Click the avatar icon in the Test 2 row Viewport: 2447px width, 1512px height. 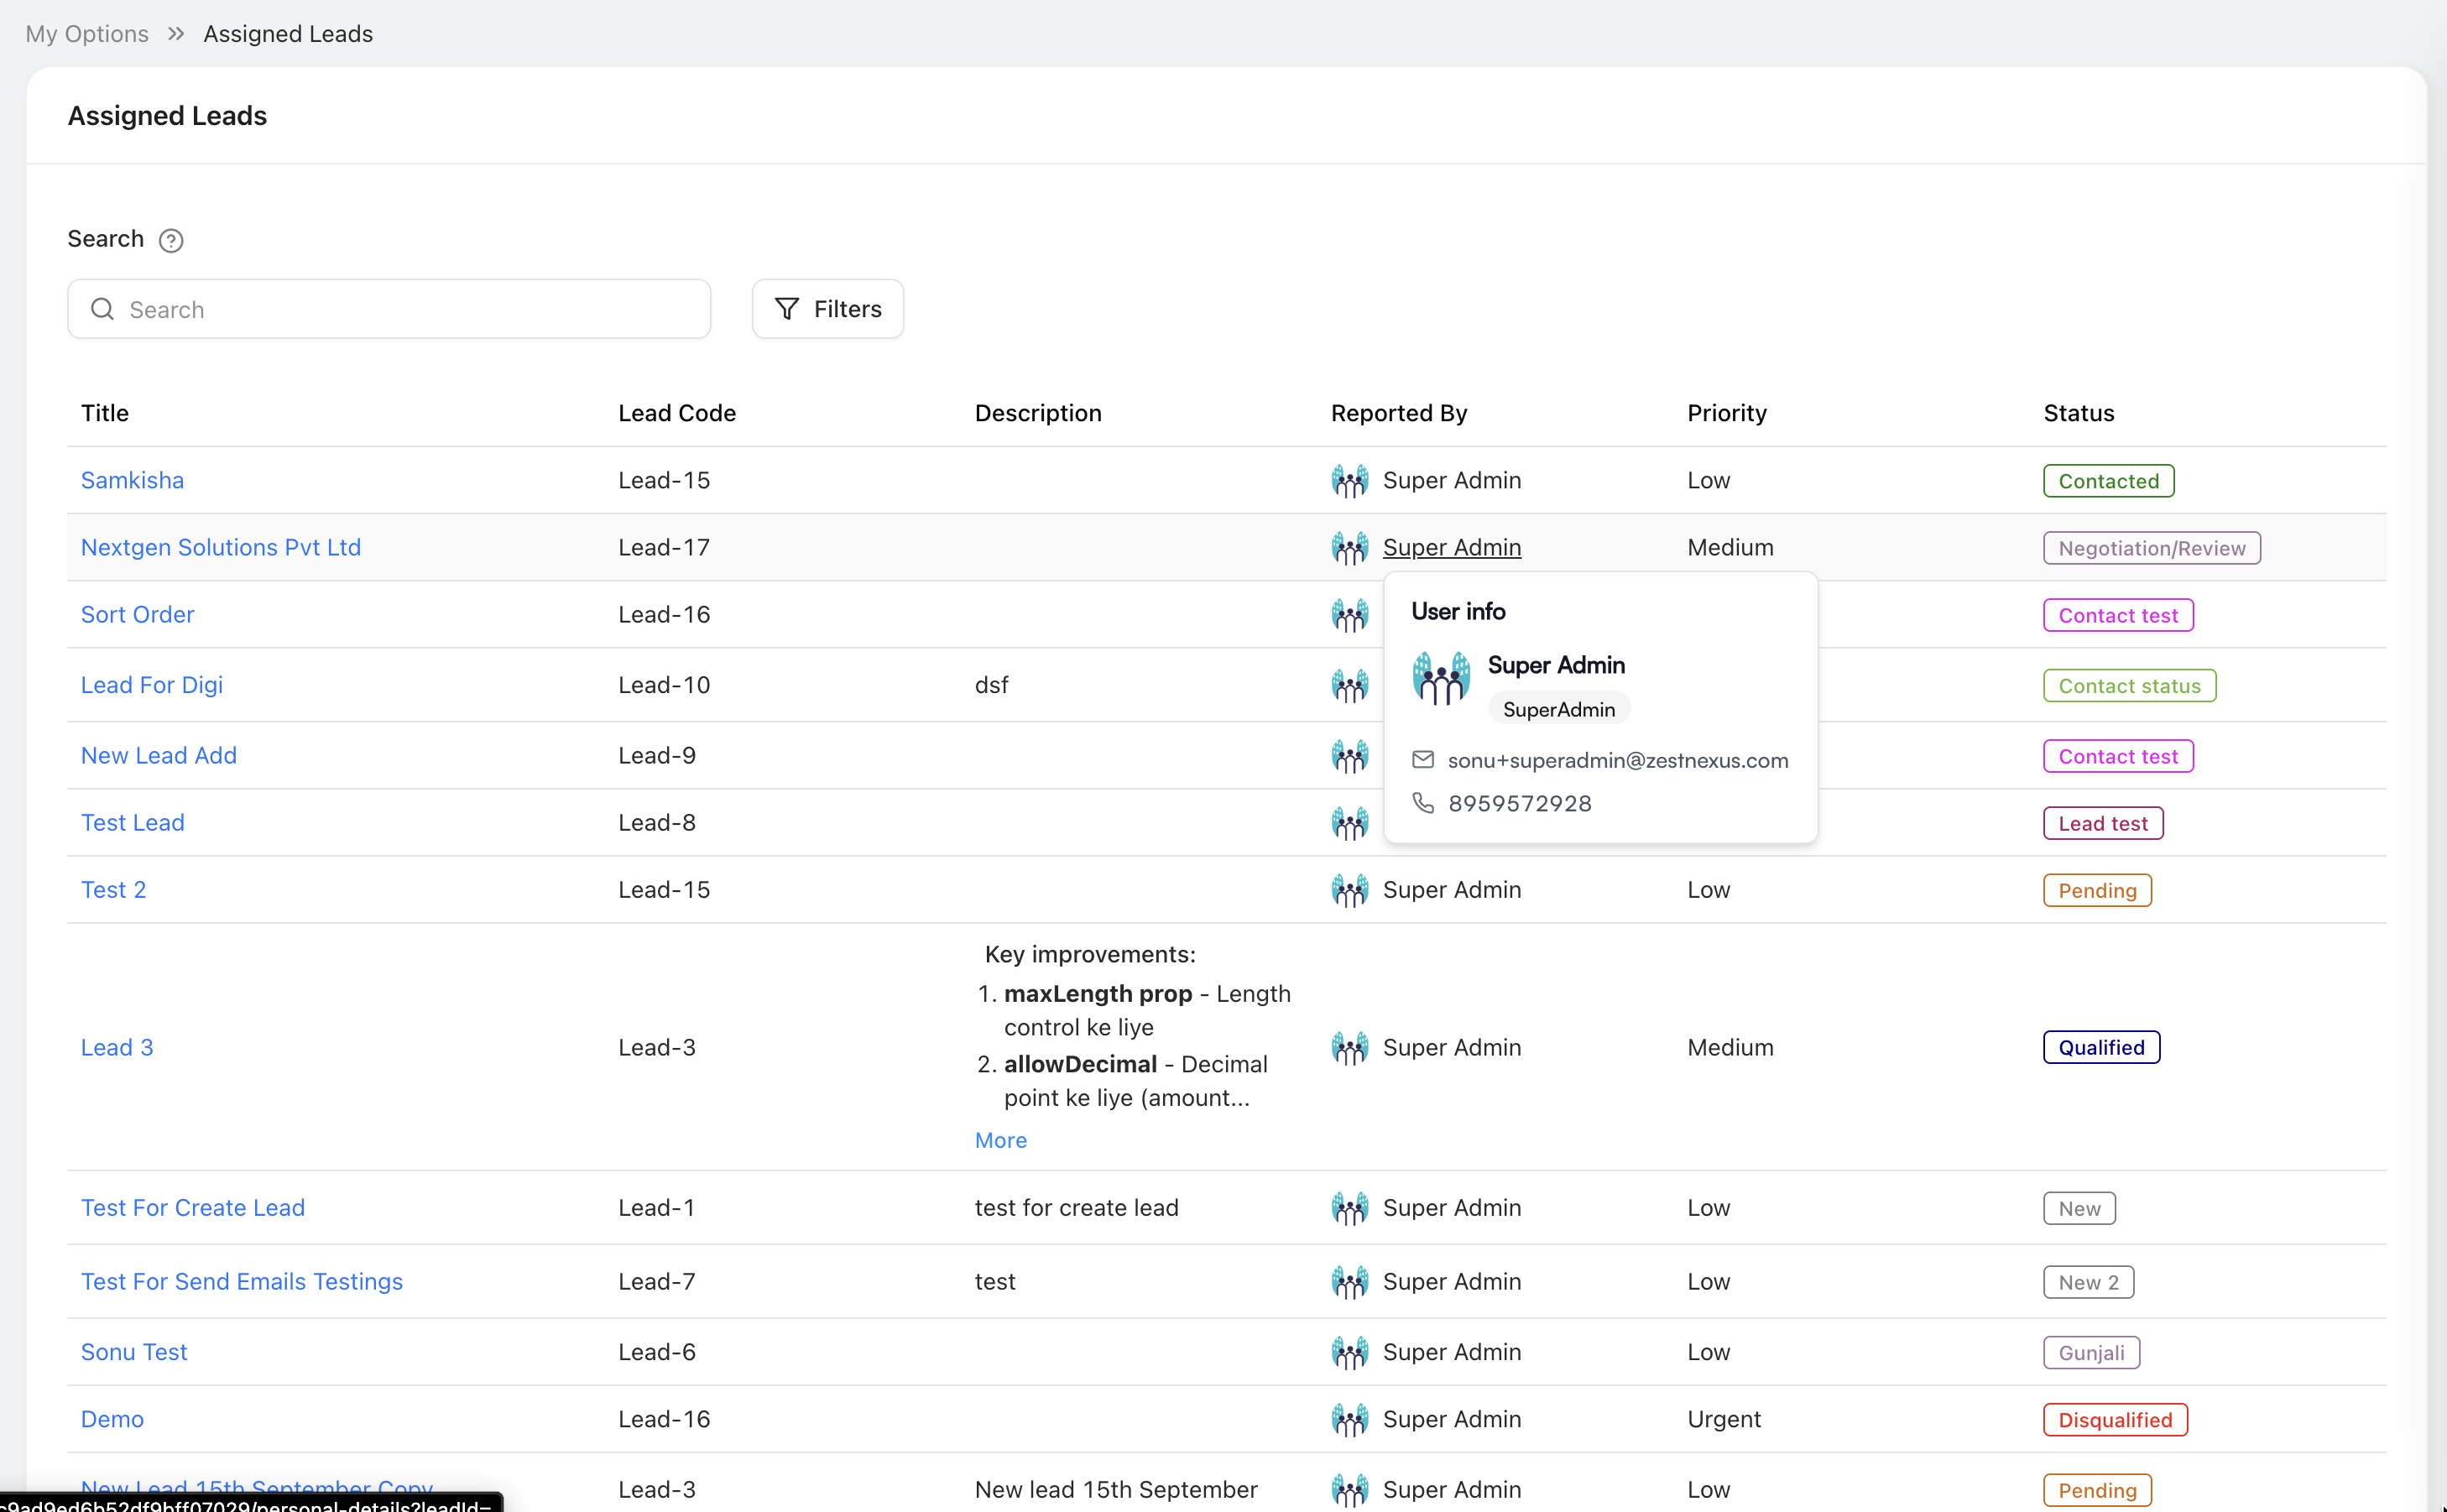[x=1350, y=889]
